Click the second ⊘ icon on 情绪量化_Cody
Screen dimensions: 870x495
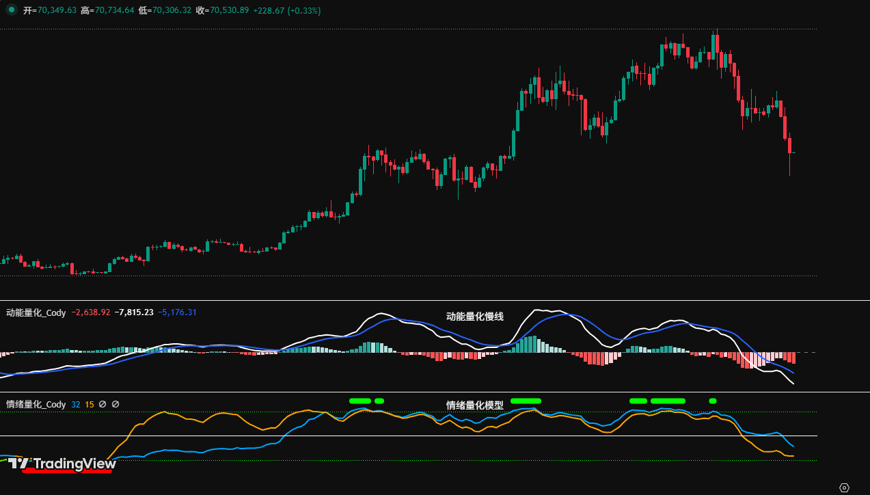(x=115, y=404)
